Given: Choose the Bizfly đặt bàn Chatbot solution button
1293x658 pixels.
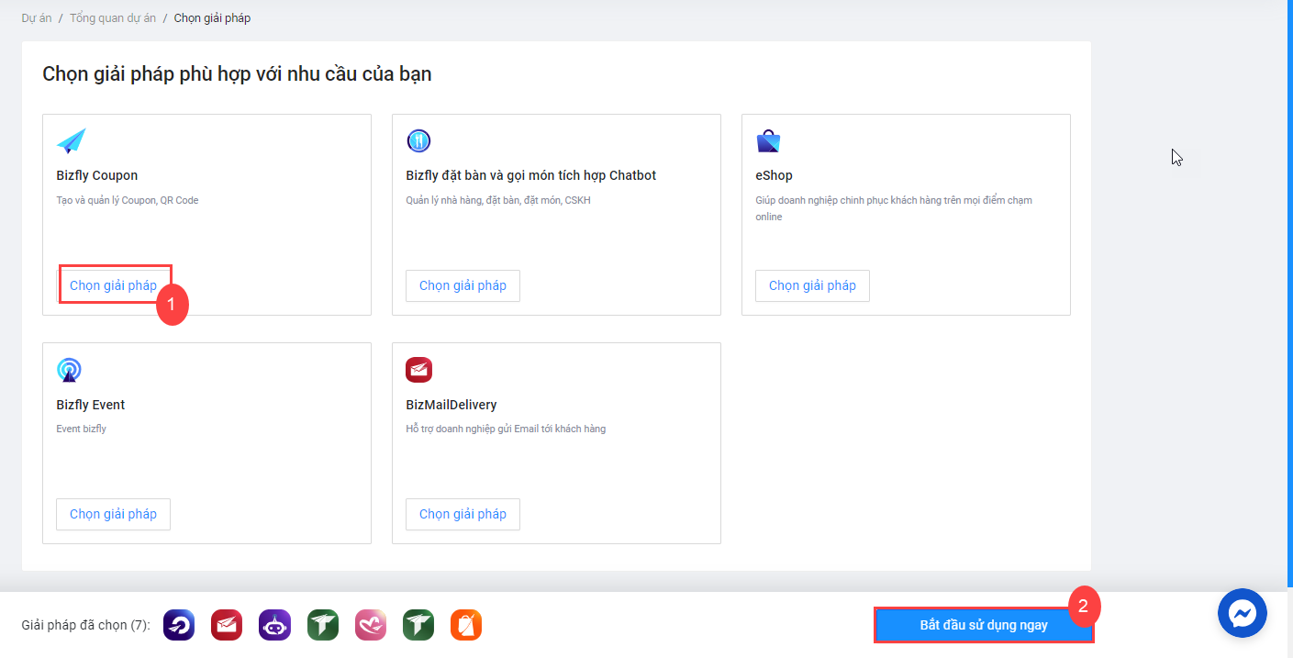Looking at the screenshot, I should (x=463, y=285).
